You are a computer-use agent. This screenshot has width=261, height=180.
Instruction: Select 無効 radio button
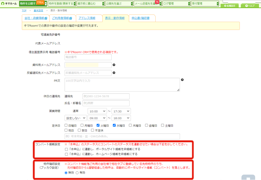[x=66, y=173]
